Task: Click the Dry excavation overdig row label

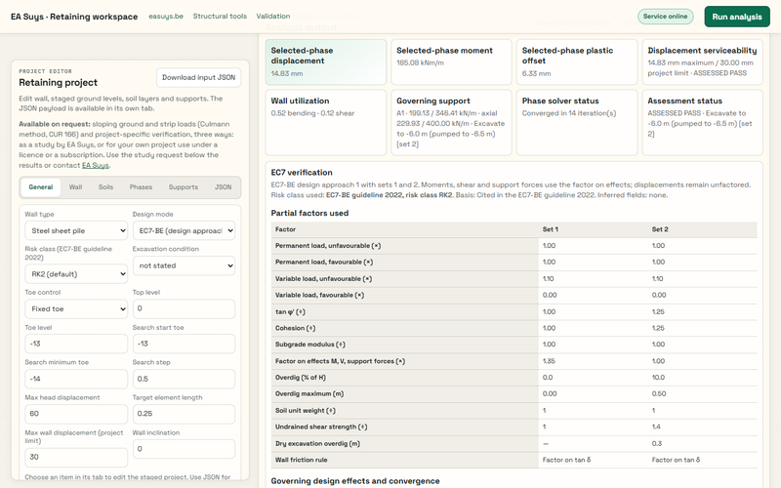Action: 317,443
